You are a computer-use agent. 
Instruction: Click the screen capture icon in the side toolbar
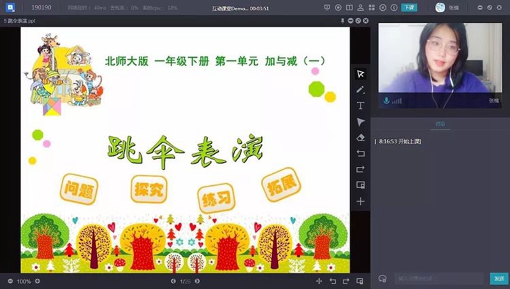coord(360,185)
